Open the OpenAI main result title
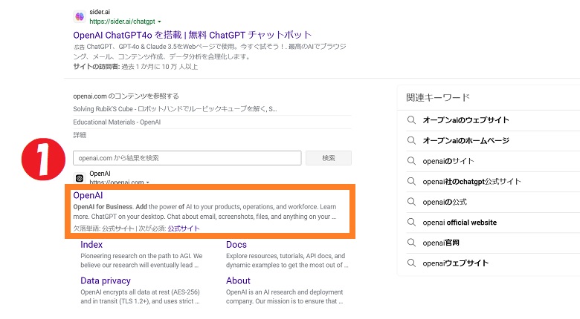The width and height of the screenshot is (580, 319). [88, 196]
